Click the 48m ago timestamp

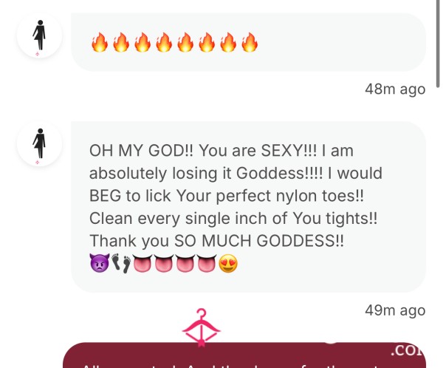[395, 89]
